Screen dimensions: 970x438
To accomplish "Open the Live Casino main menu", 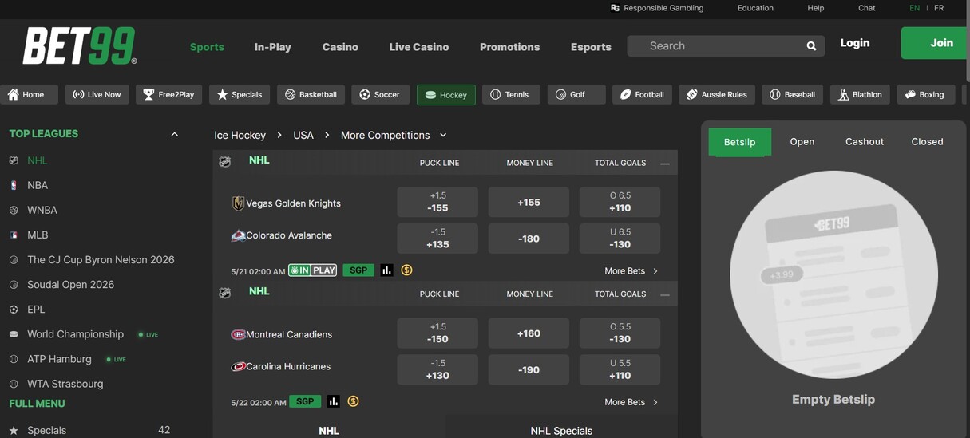I will point(419,47).
